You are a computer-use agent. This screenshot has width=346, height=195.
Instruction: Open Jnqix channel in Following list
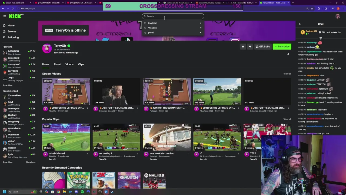[19, 79]
